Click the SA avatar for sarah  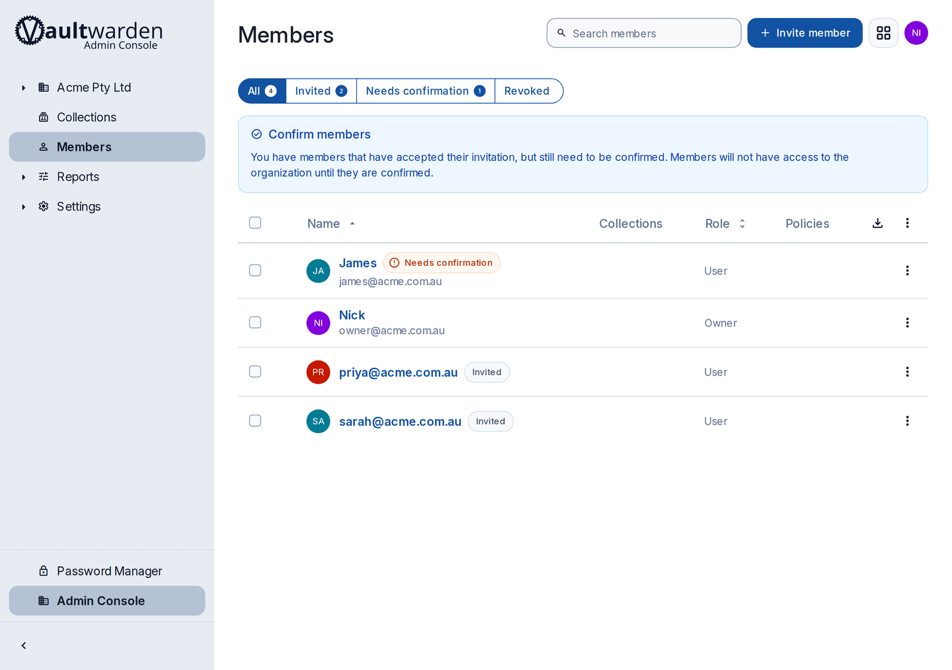318,421
